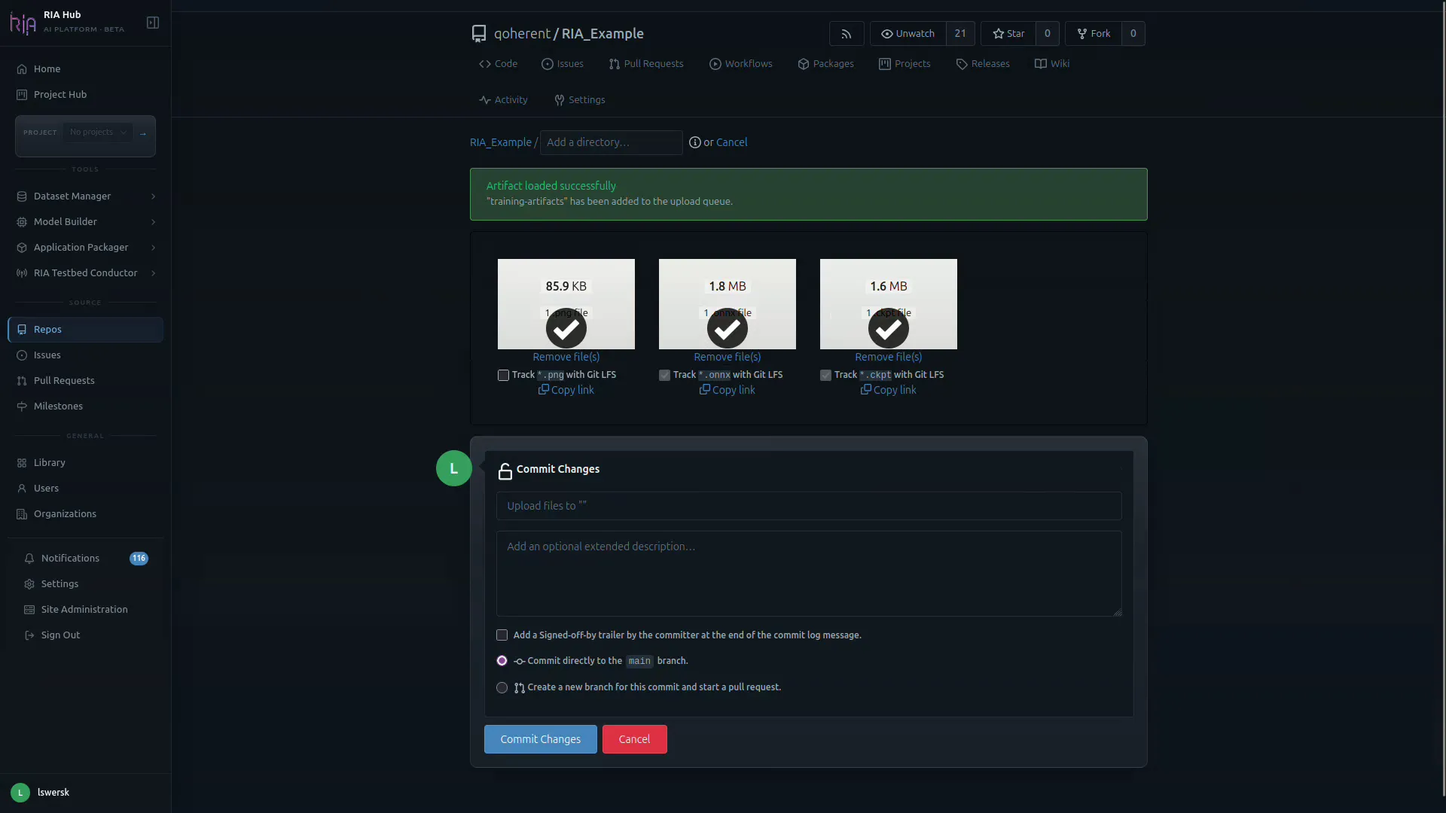Click the lswersk user avatar at bottom
This screenshot has width=1446, height=813.
click(20, 793)
